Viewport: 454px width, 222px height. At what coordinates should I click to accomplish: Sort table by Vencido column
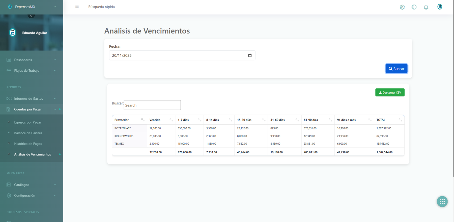pyautogui.click(x=161, y=120)
